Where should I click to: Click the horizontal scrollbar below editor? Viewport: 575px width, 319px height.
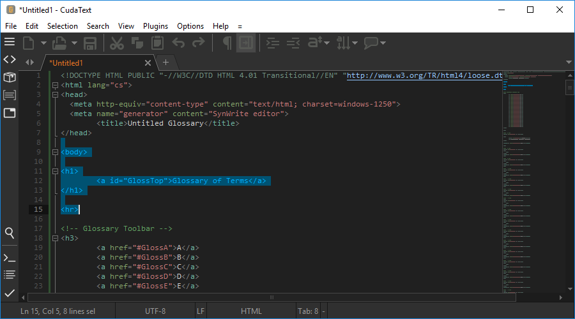point(272,297)
